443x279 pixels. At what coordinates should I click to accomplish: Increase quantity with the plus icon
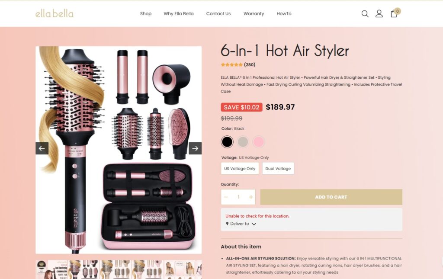pos(251,197)
